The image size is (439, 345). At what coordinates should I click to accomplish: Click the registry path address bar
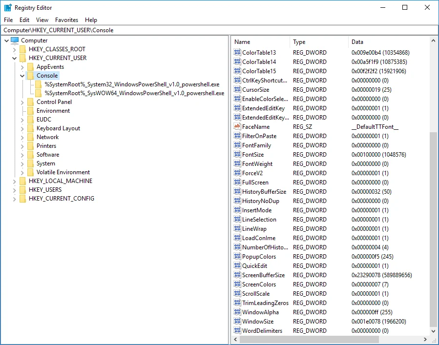tap(219, 30)
